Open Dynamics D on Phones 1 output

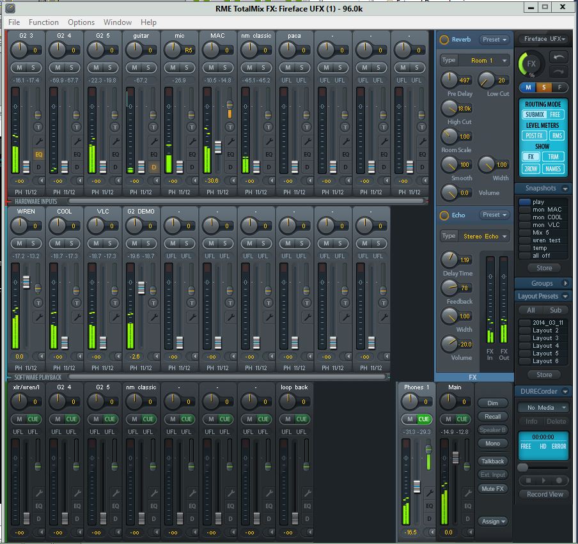(429, 519)
